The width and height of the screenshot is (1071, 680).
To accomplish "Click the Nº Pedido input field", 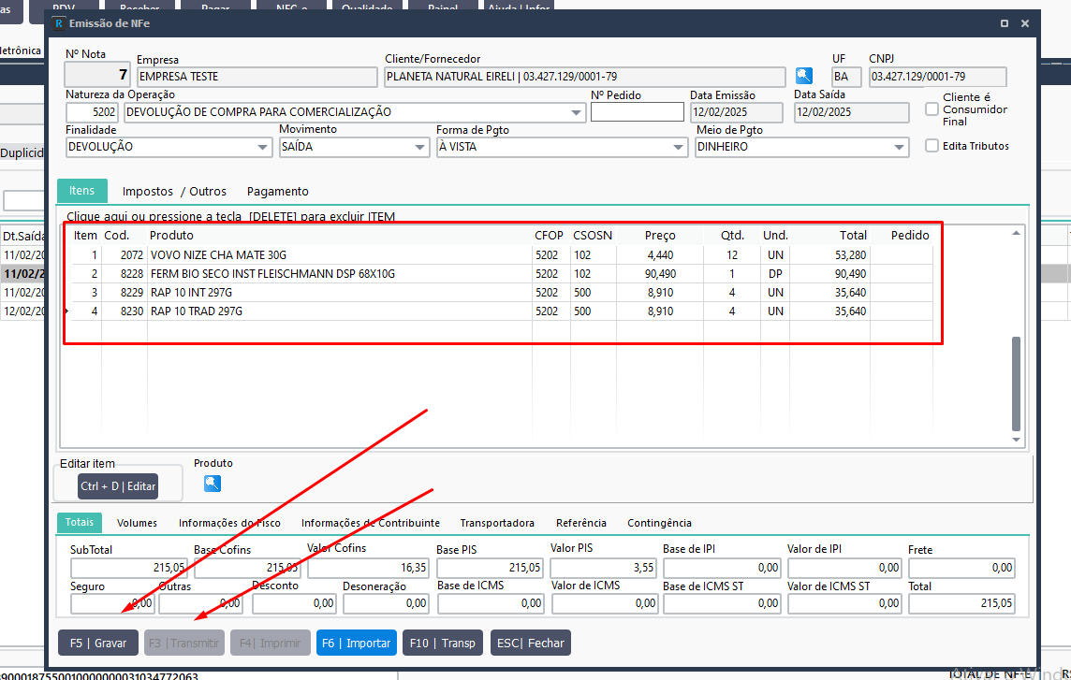I will [638, 112].
